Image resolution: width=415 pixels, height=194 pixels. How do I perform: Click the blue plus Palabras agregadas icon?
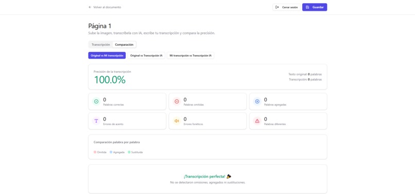257,101
